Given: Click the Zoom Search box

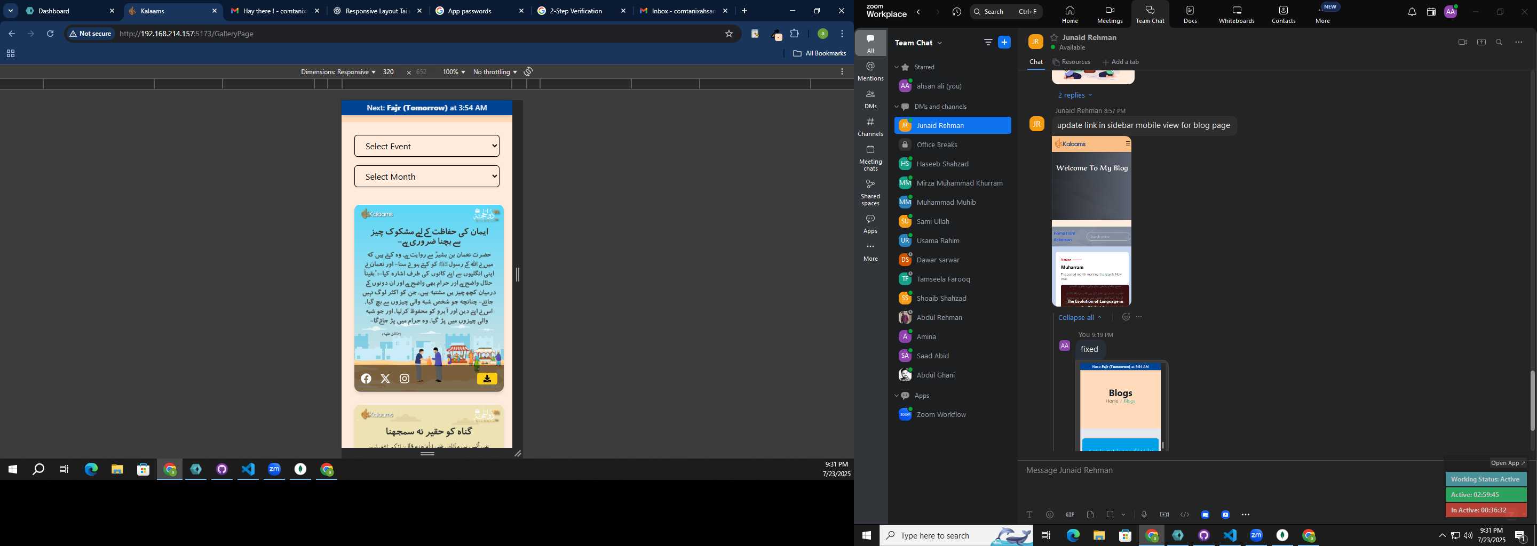Looking at the screenshot, I should (x=1007, y=11).
